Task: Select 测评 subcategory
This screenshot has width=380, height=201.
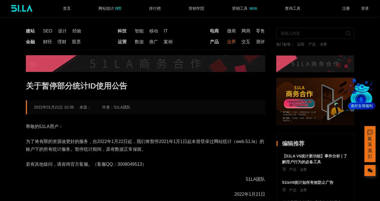Action: (260, 42)
